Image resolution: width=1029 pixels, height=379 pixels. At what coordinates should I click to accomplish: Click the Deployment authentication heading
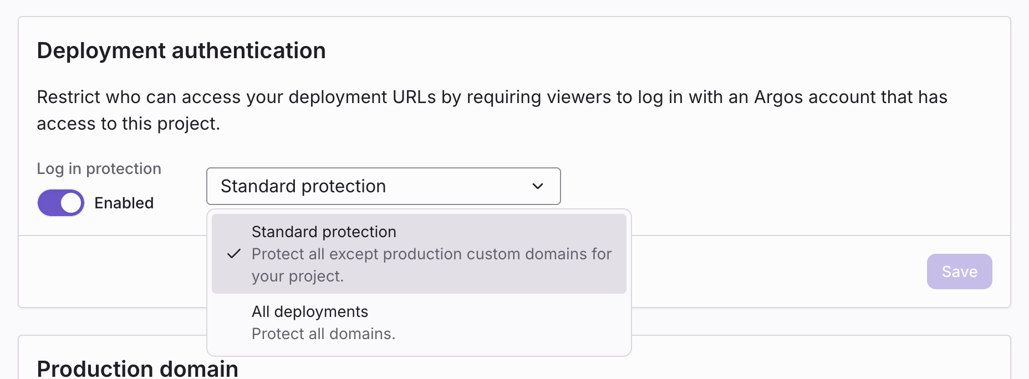click(181, 50)
